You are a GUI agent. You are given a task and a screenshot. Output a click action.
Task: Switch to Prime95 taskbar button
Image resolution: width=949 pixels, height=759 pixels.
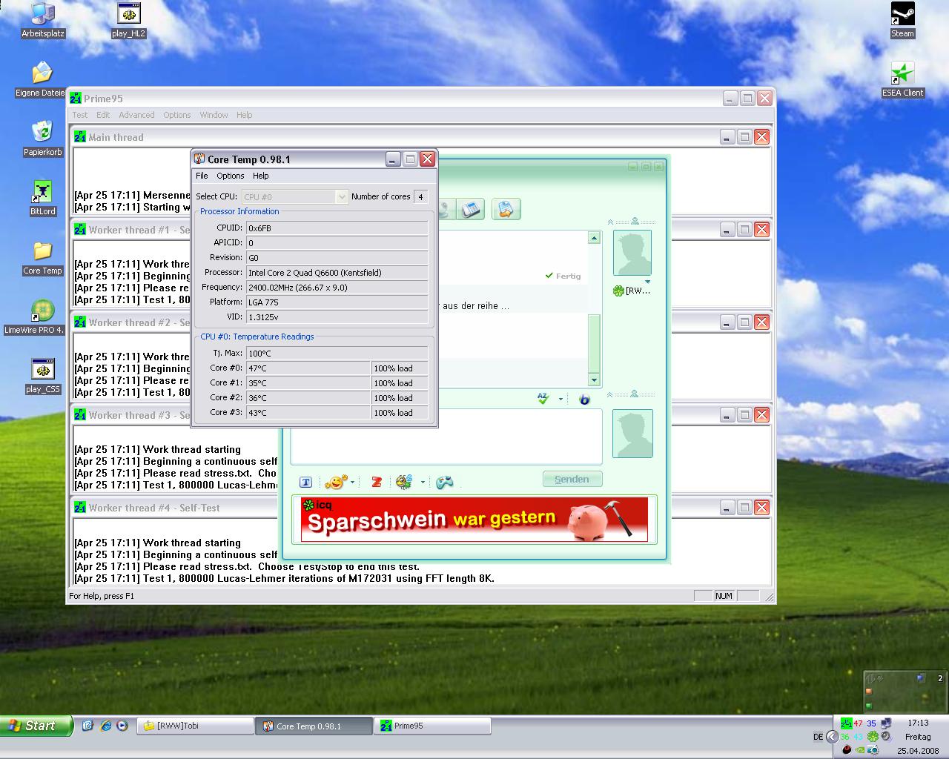[x=433, y=726]
